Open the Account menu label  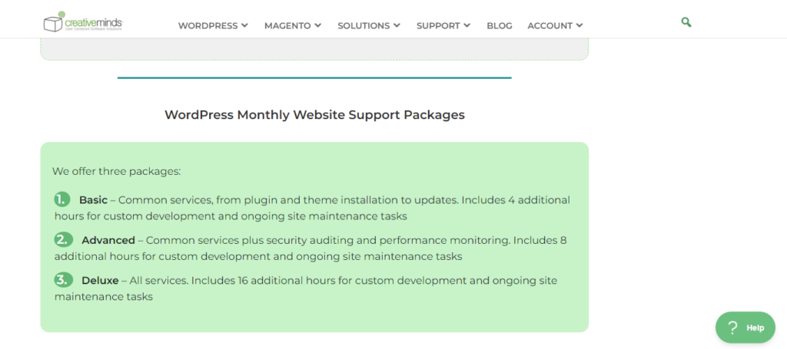[x=550, y=25]
